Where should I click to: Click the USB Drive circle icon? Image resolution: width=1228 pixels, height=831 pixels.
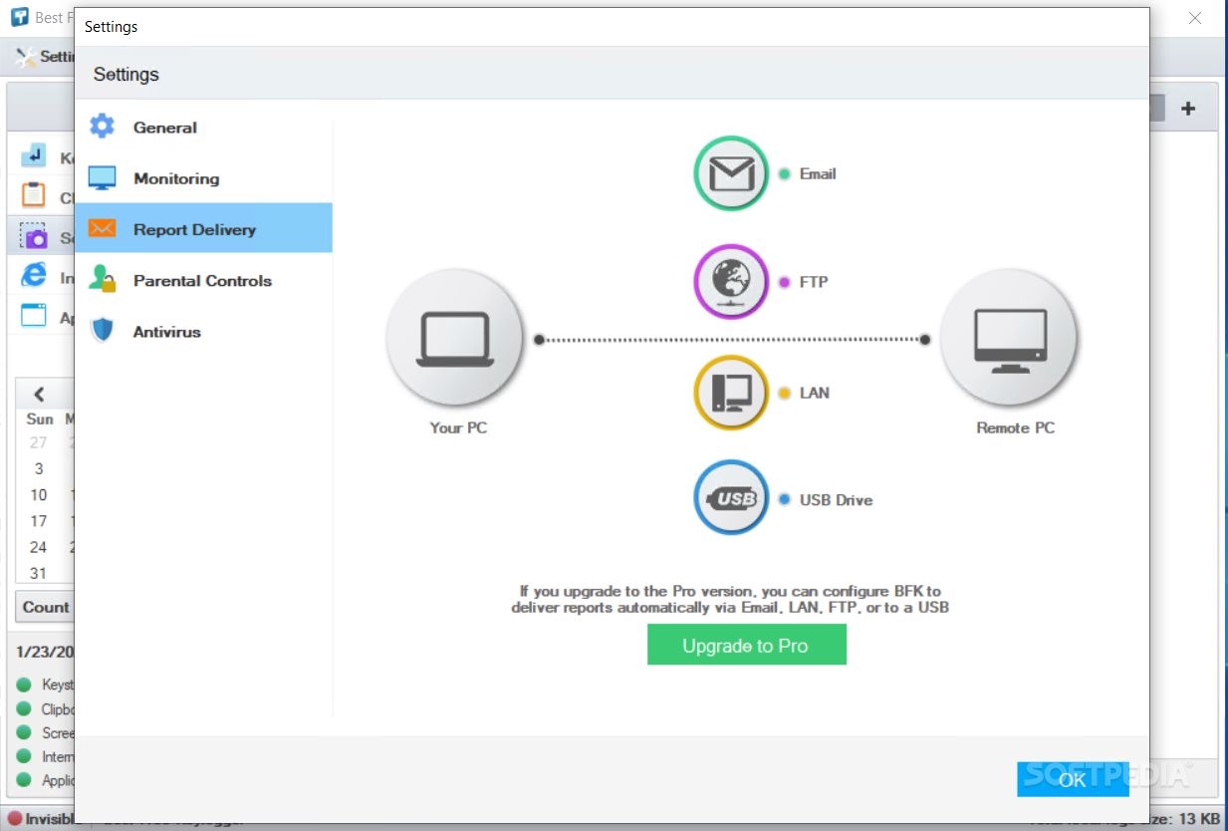(731, 498)
